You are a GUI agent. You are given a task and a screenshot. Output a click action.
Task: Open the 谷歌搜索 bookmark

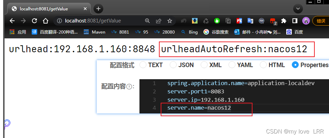[216, 32]
